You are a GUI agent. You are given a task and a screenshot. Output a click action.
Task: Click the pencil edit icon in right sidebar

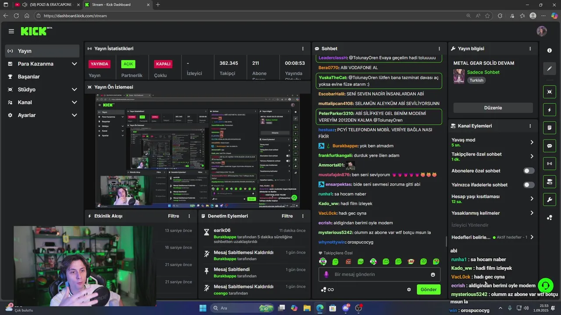click(x=550, y=69)
